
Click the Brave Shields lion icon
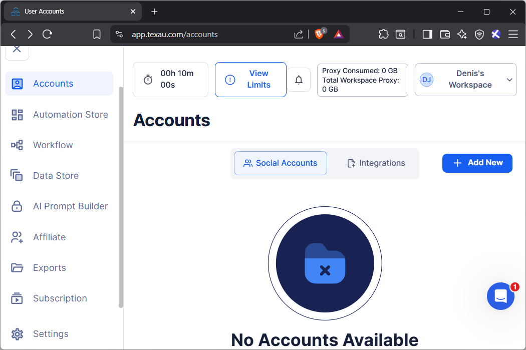319,34
